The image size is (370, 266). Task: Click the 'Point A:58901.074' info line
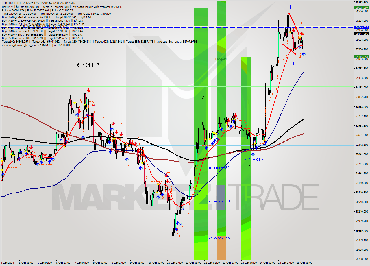(13, 10)
